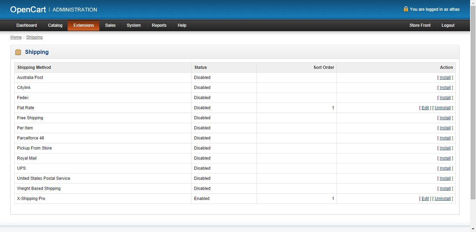
Task: Click the Disabled status of Royal Mail
Action: click(202, 158)
